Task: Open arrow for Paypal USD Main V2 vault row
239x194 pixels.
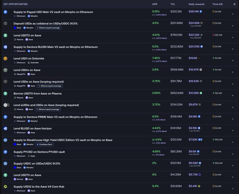Action: point(233,14)
